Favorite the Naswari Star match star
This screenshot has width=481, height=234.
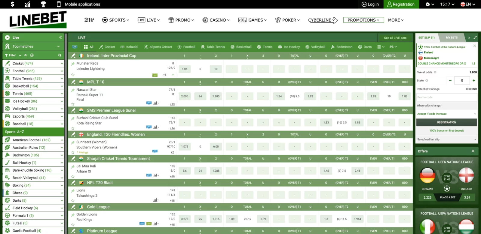[73, 104]
